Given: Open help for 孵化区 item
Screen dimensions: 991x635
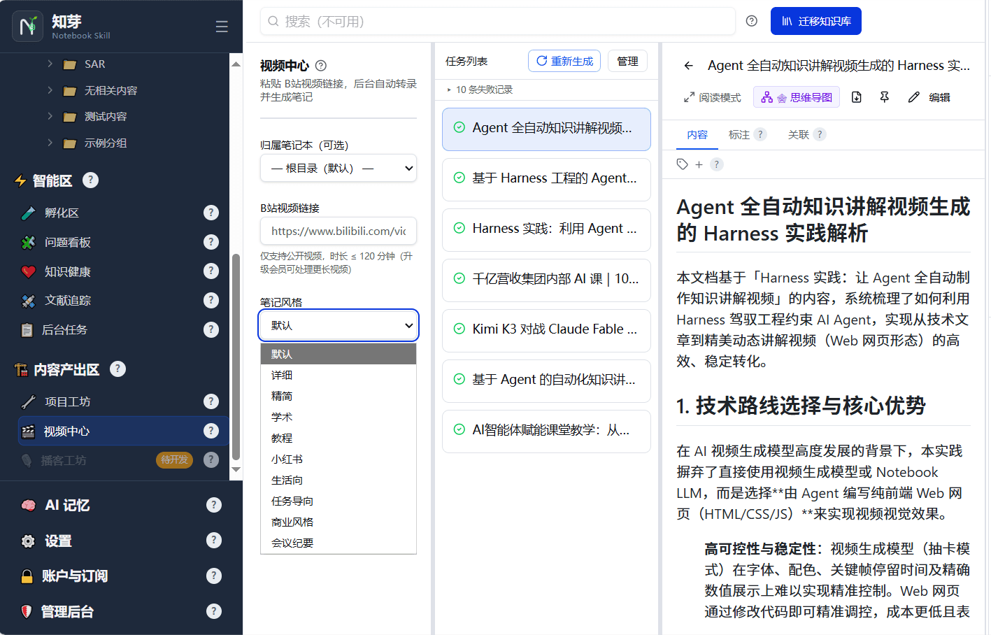Looking at the screenshot, I should click(x=211, y=213).
